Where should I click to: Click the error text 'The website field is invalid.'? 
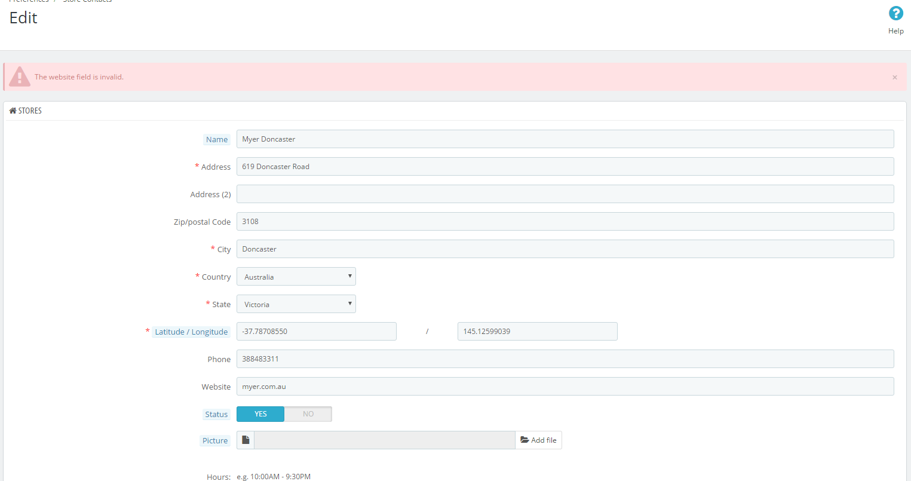pyautogui.click(x=79, y=77)
